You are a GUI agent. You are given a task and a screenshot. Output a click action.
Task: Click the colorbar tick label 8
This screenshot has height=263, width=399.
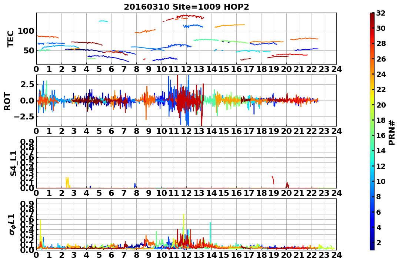point(379,197)
